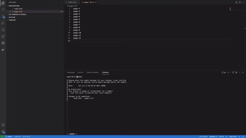Viewport: 246px width, 138px height.
Task: Kill terminal with trash icon
Action: (236, 72)
